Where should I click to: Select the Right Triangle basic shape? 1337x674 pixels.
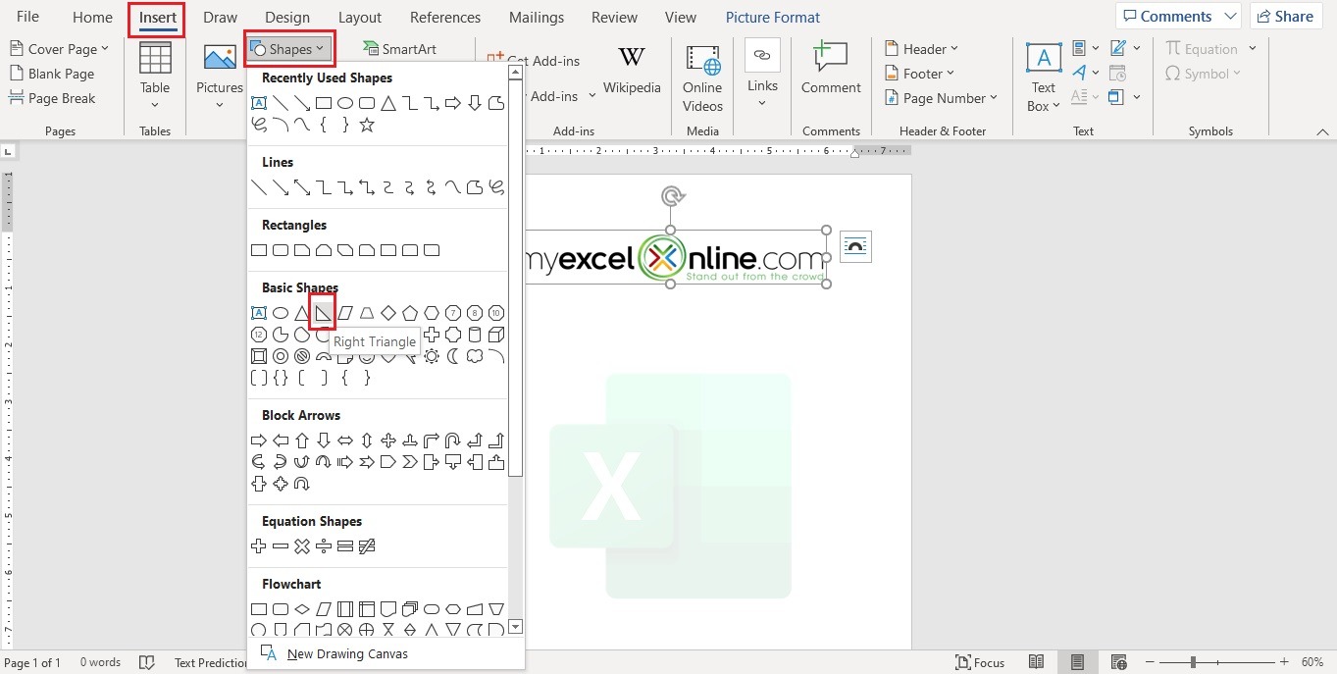click(x=323, y=313)
